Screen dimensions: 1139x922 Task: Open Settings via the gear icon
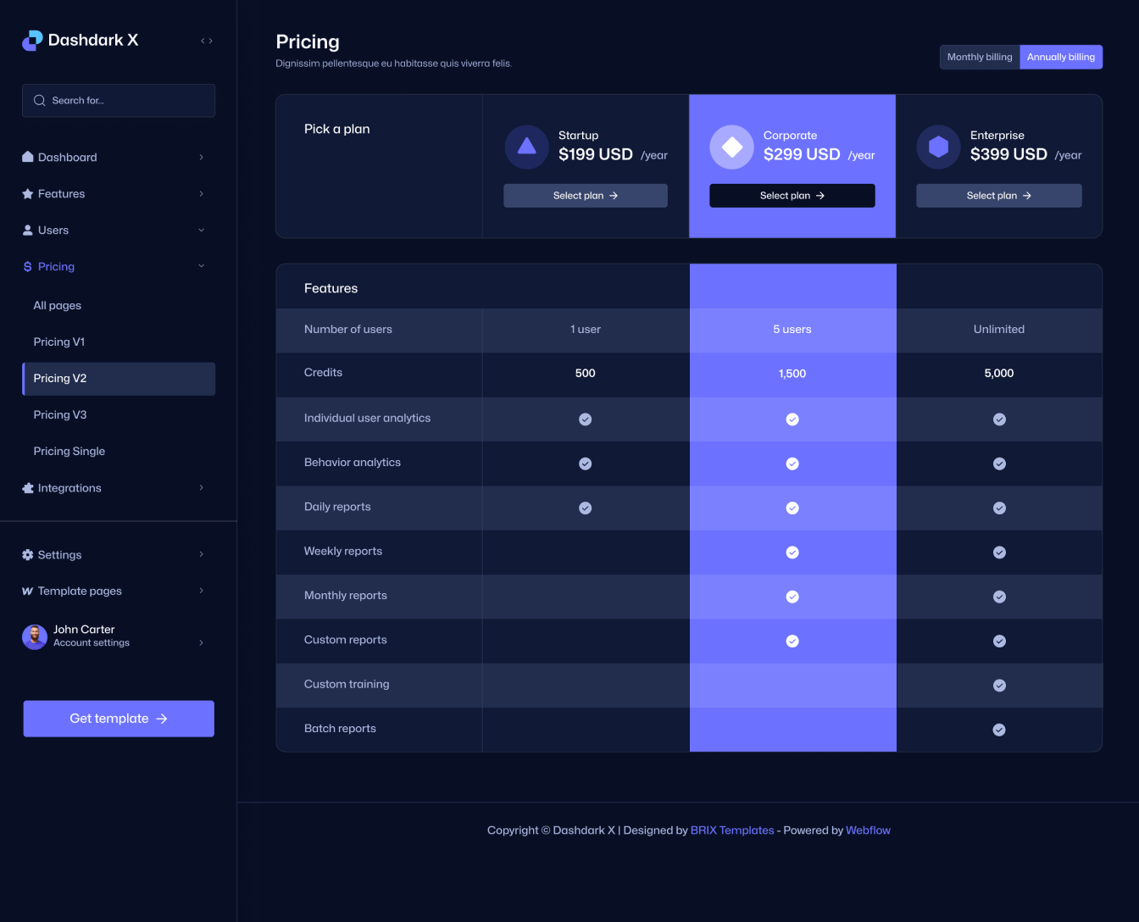[28, 554]
